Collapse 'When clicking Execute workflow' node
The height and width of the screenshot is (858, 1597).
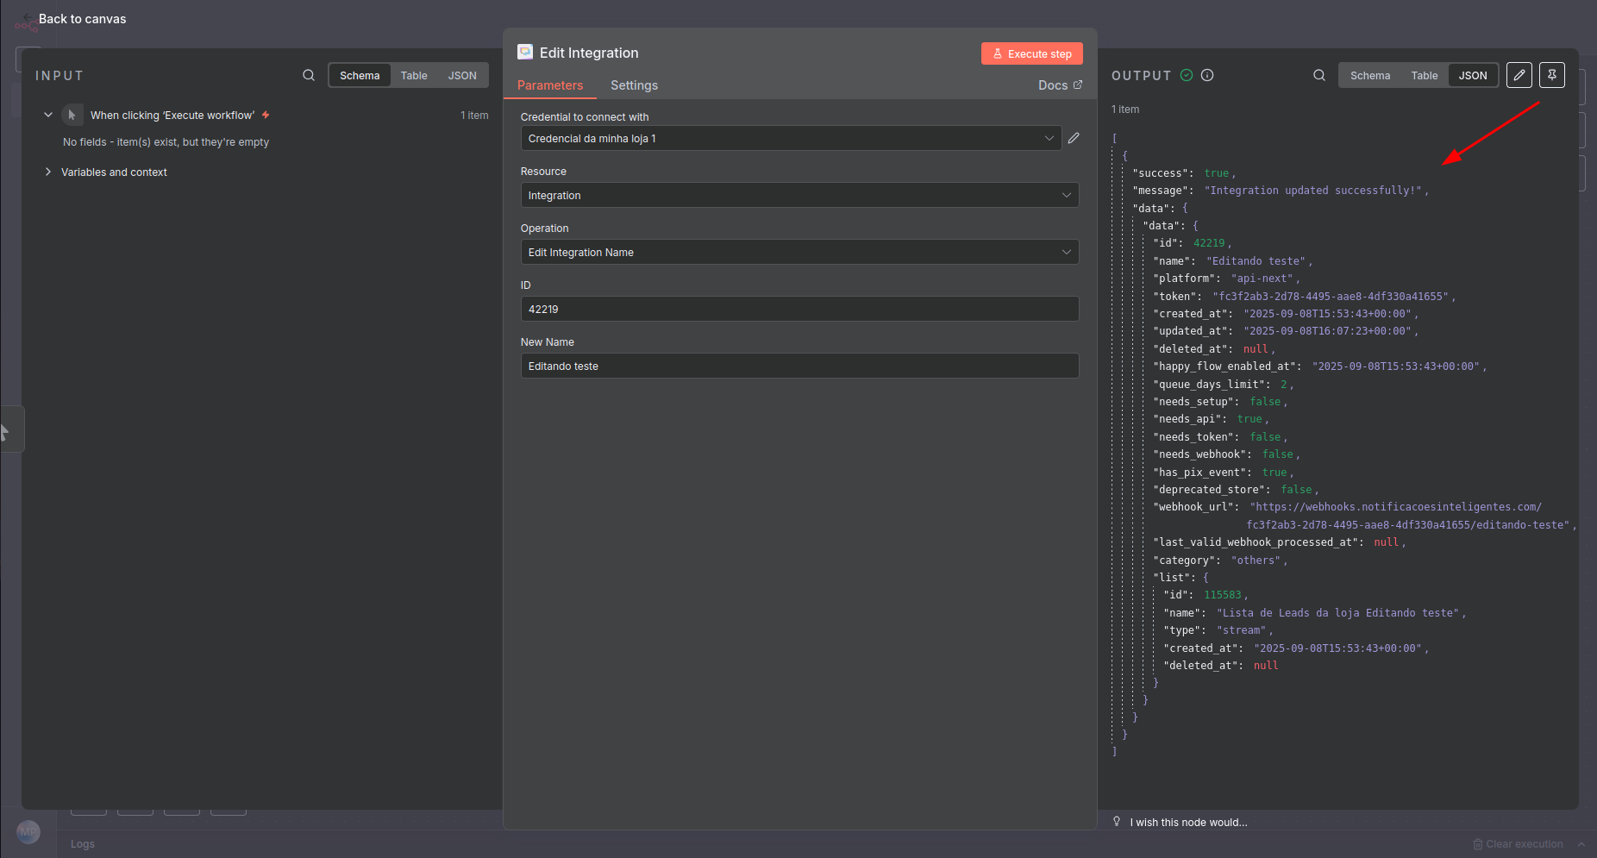[x=48, y=115]
